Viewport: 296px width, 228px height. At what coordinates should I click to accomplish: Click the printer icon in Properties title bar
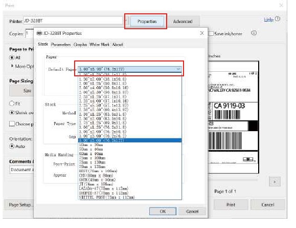(x=39, y=33)
